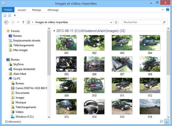This screenshot has height=126, width=172.
Task: Select photo thumbnail 013
Action: pos(66,107)
